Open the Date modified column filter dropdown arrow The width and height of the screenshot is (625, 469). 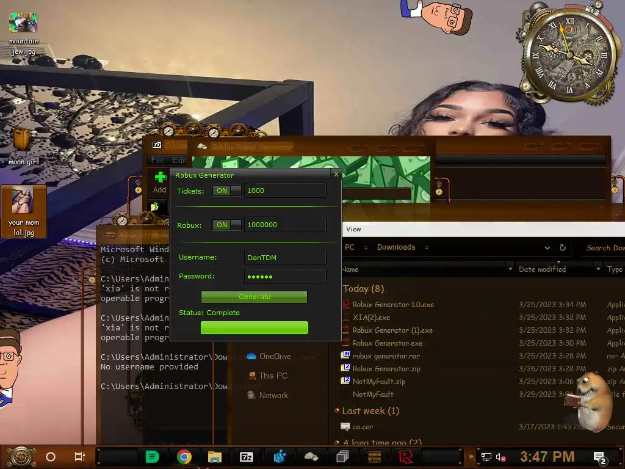tap(598, 269)
